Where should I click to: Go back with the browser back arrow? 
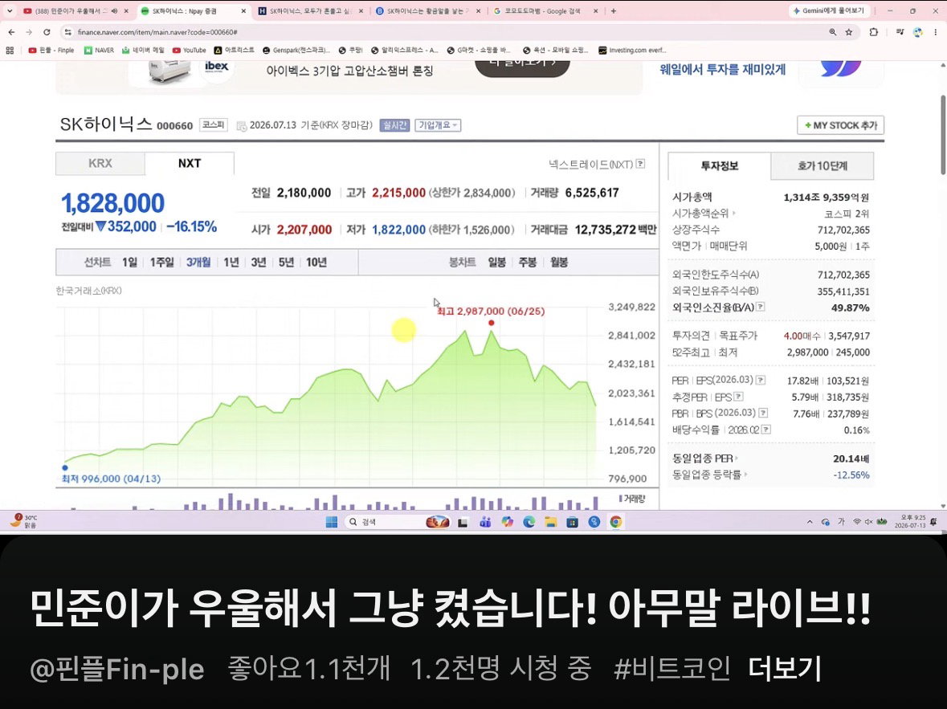coord(12,32)
